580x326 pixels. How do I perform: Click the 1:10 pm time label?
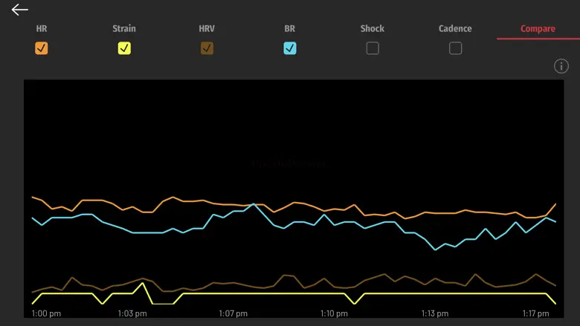pos(334,313)
